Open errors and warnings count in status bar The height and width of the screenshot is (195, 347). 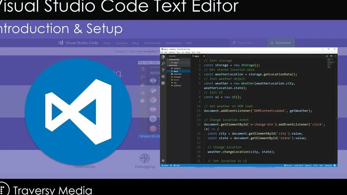point(177,166)
